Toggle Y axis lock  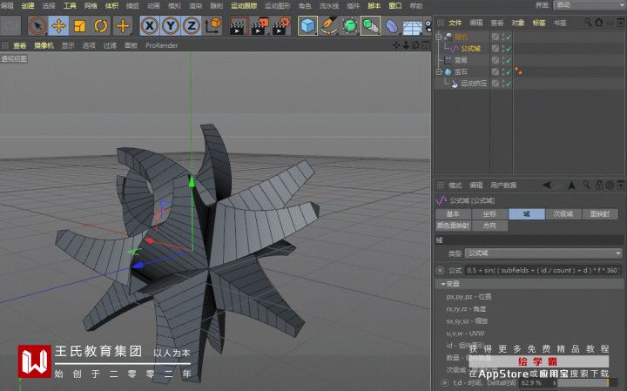[171, 26]
